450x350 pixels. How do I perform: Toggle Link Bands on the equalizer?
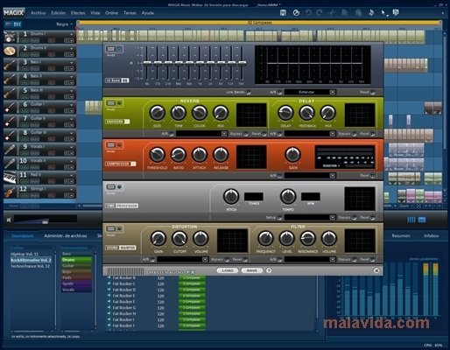(x=249, y=92)
